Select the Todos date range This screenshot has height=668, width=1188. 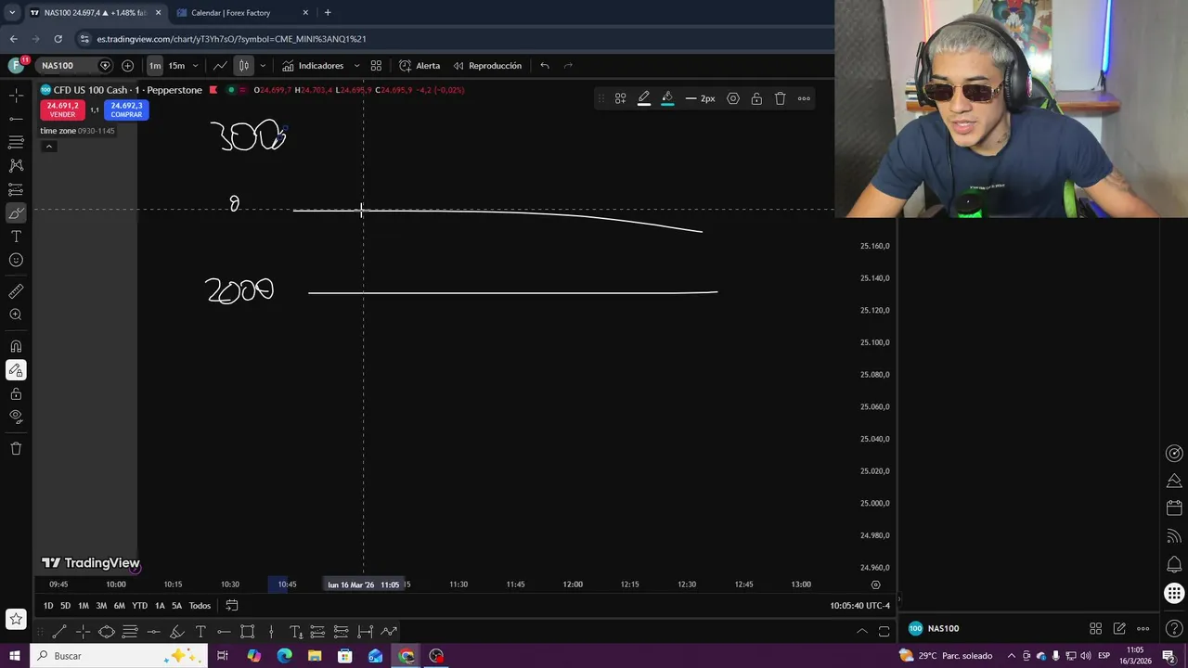click(x=200, y=606)
